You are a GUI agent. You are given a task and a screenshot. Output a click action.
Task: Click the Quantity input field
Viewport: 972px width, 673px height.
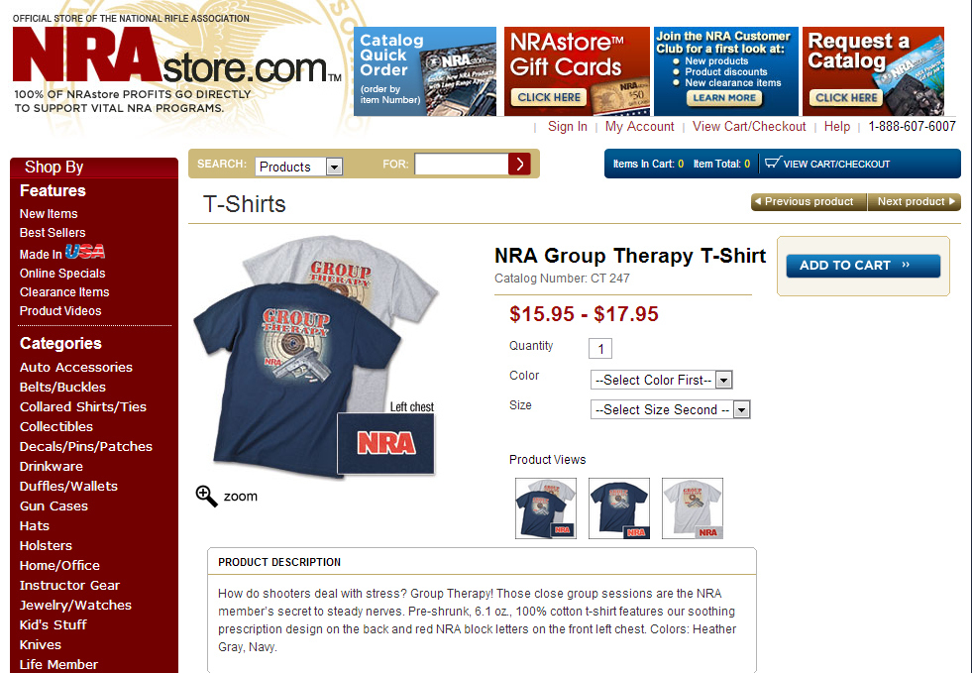(600, 349)
